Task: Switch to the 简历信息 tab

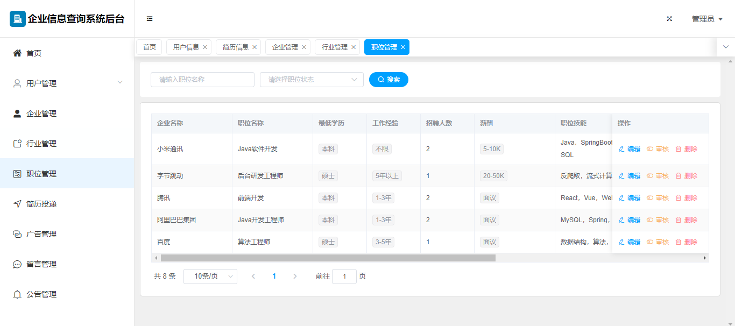Action: [x=235, y=47]
